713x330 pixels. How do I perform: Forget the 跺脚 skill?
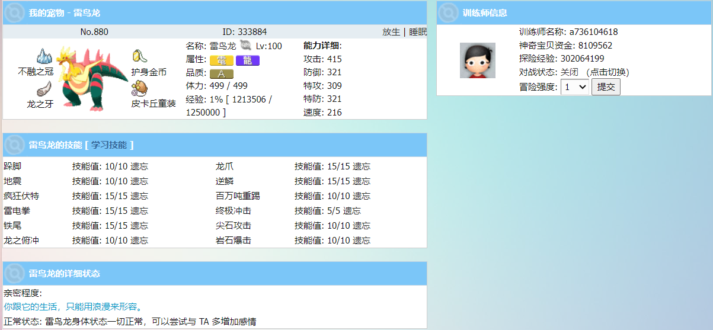click(139, 166)
